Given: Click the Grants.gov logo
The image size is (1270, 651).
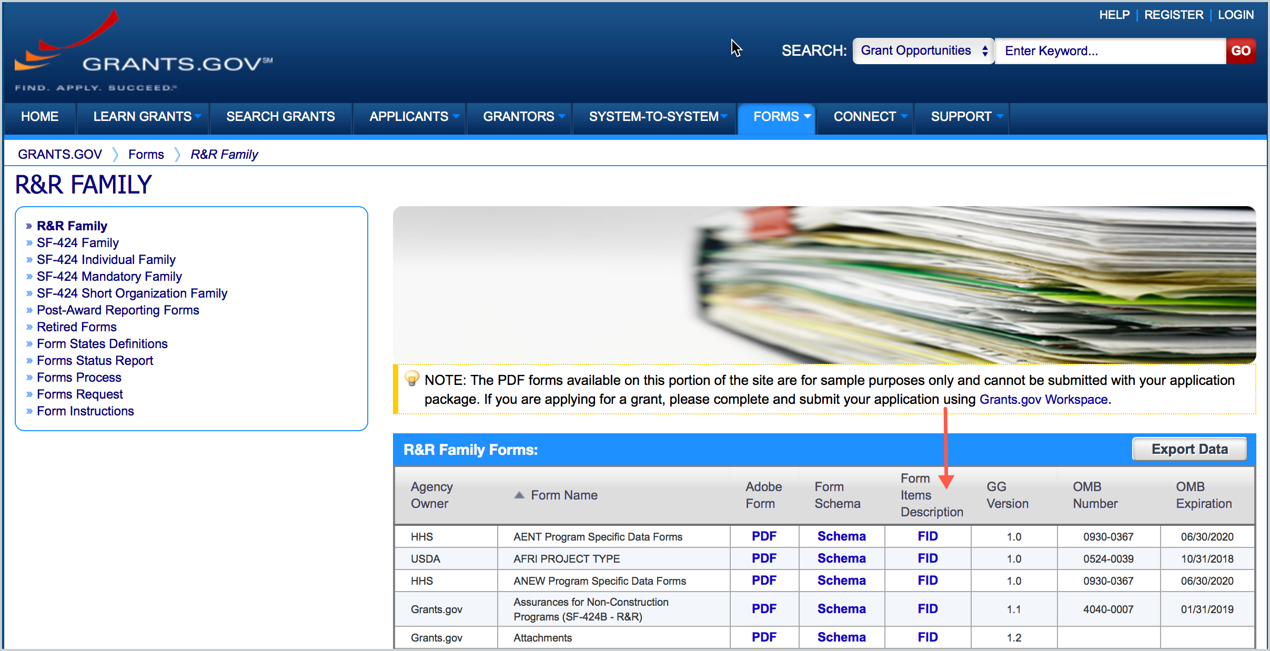Looking at the screenshot, I should [x=143, y=51].
